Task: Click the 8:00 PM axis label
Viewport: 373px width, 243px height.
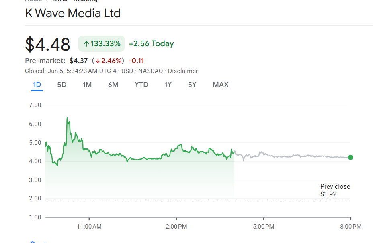Action: pyautogui.click(x=351, y=227)
